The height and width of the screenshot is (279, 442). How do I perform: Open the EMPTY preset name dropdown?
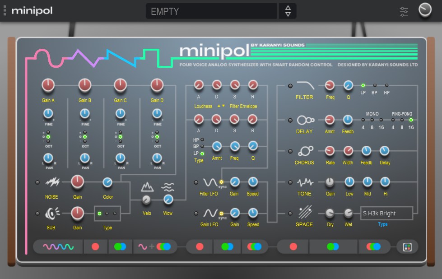(211, 11)
